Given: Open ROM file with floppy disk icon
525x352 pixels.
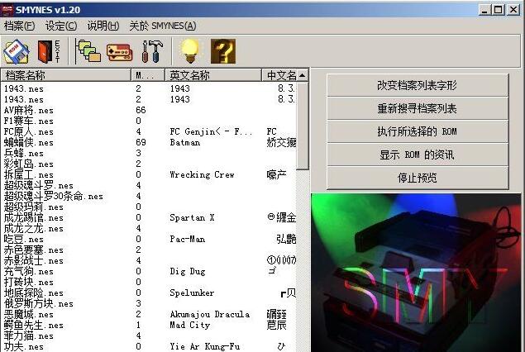Looking at the screenshot, I should pos(17,51).
